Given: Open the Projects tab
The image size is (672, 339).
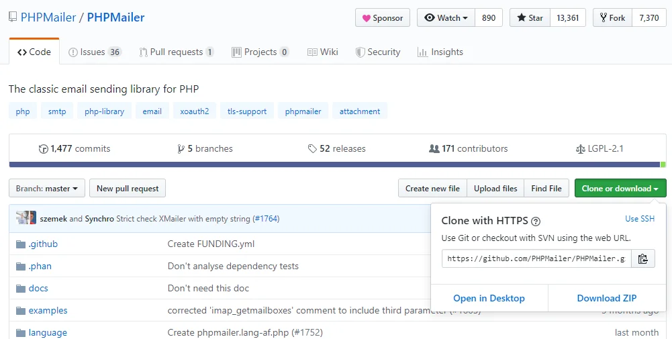Looking at the screenshot, I should [x=260, y=52].
